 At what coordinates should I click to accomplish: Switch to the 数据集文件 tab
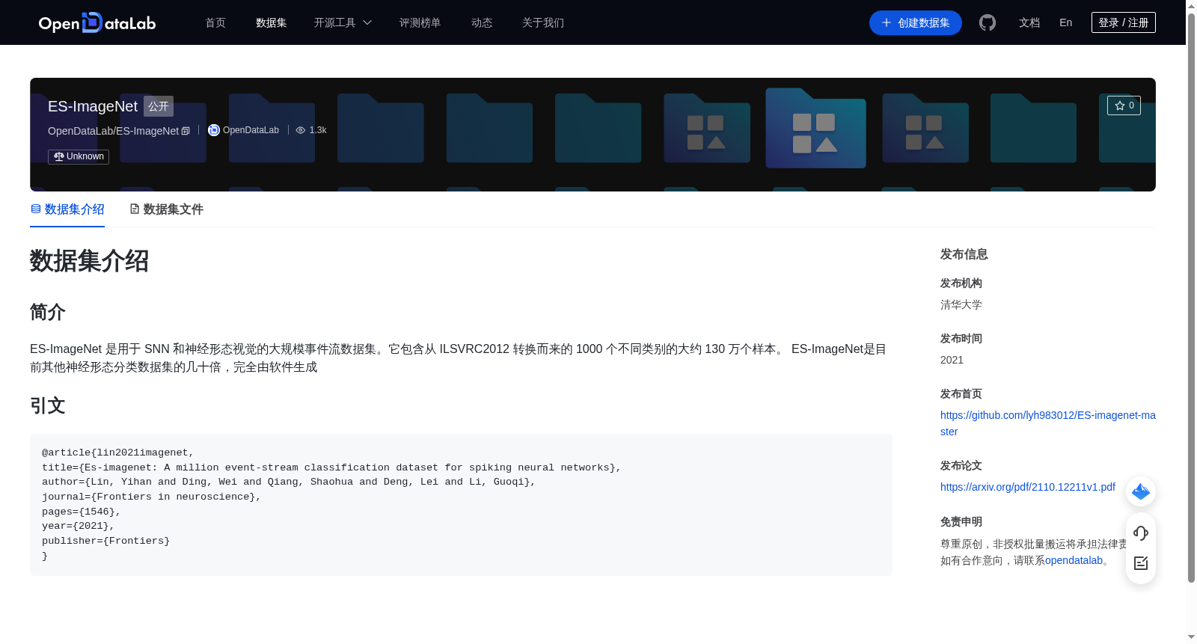(x=166, y=209)
